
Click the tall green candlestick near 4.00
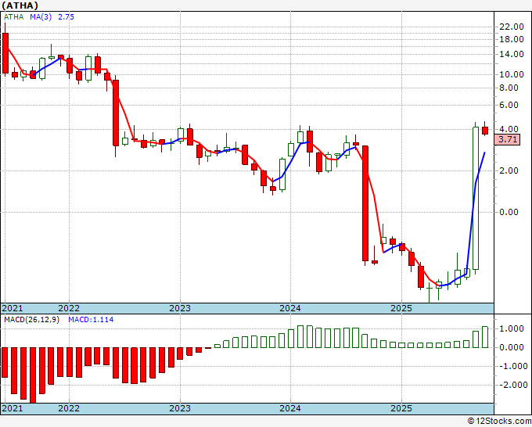tap(476, 199)
